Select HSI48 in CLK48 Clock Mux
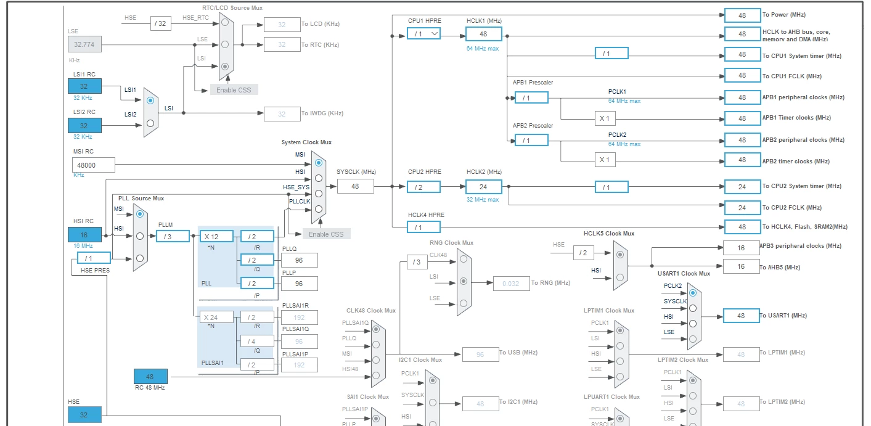The width and height of the screenshot is (871, 426). tap(375, 375)
